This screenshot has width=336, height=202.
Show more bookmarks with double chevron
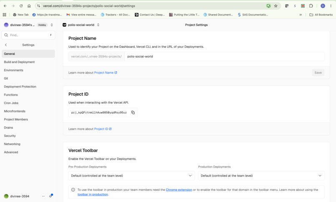point(301,15)
